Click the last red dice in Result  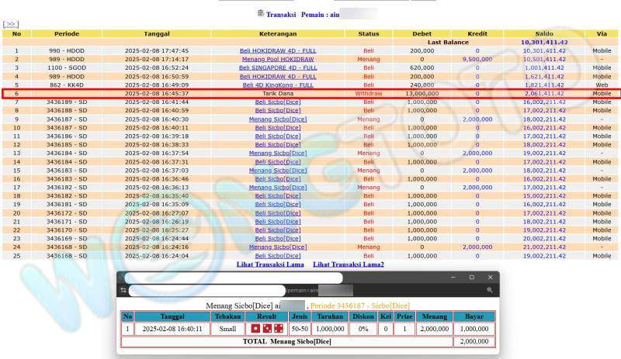[278, 329]
